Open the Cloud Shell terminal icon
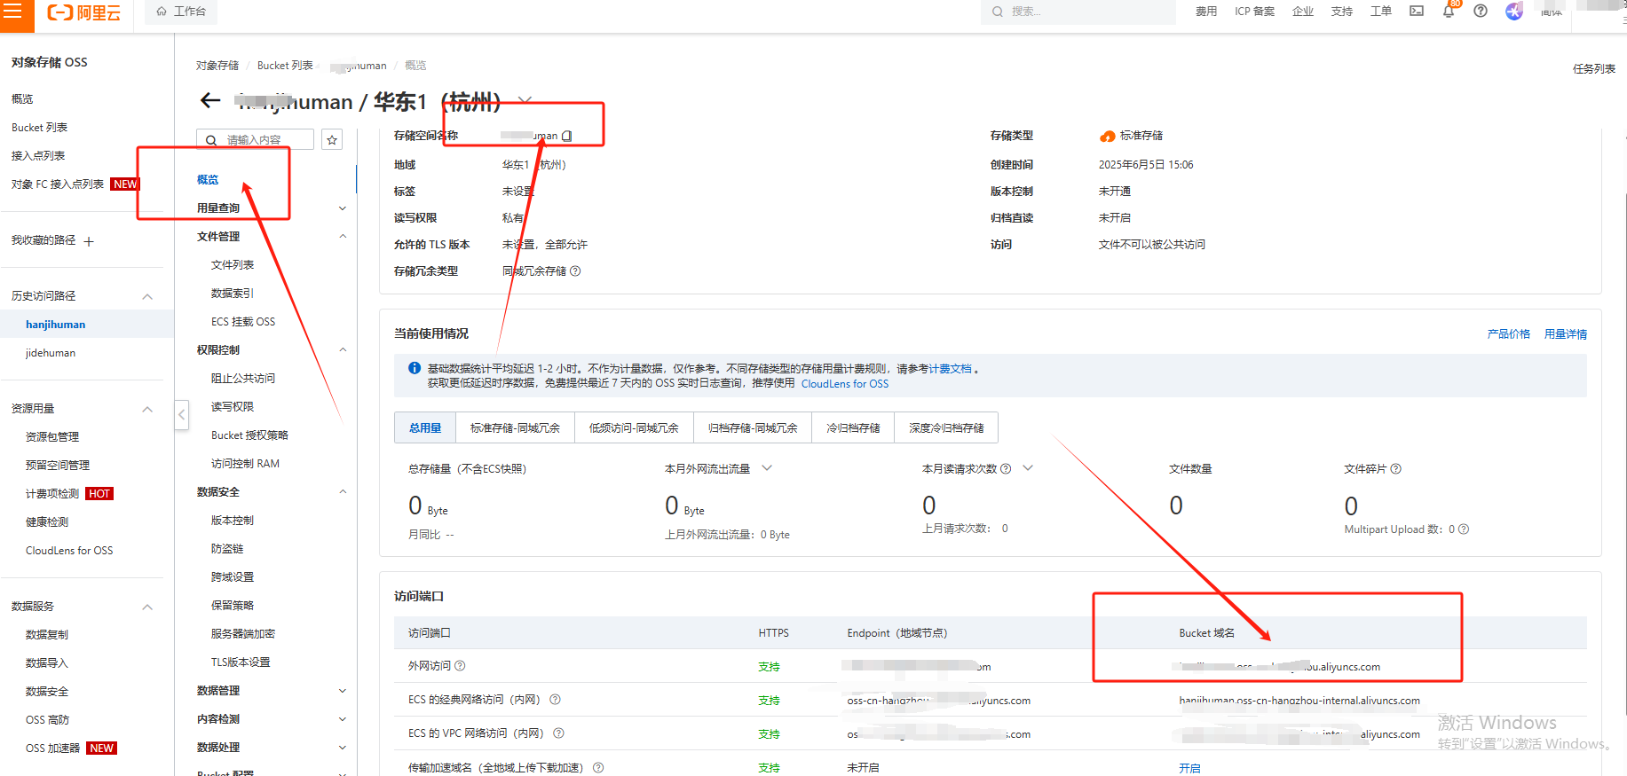This screenshot has height=776, width=1627. click(1417, 12)
